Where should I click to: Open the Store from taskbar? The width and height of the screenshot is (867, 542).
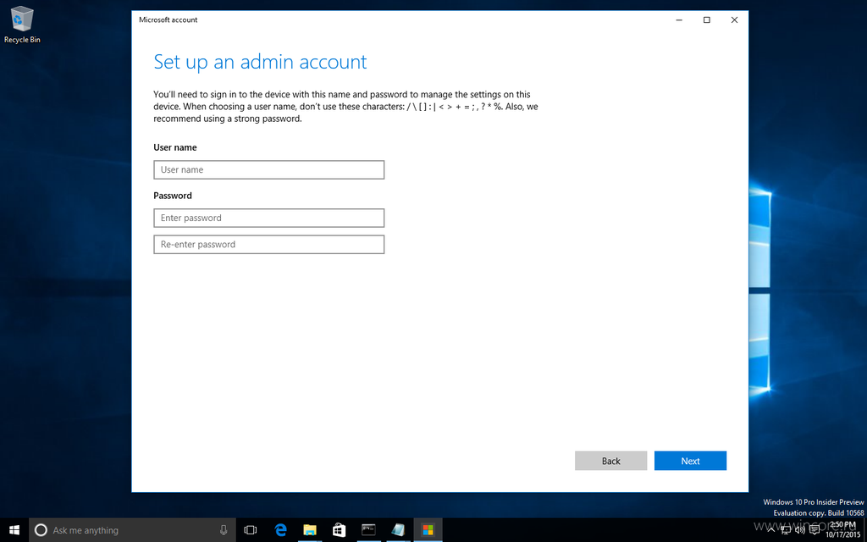coord(339,530)
